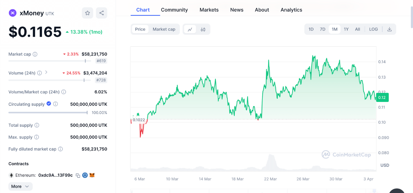413x193 pixels.
Task: Click the circulating supply progress bar
Action: [x=48, y=113]
